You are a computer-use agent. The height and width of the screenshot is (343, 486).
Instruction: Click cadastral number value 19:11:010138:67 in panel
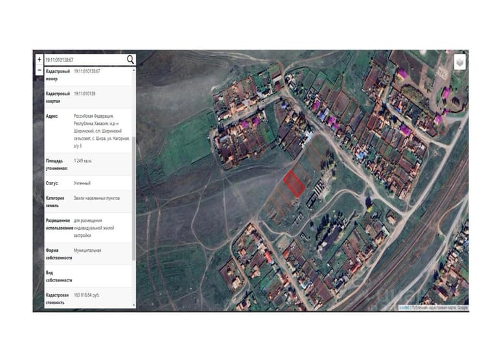[87, 71]
